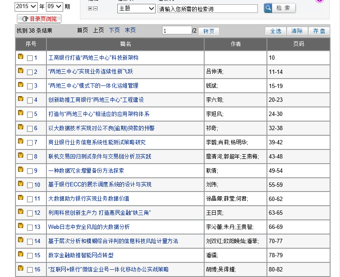340x277 pixels.
Task: Tick the checkbox for article 3
Action: (x=30, y=86)
